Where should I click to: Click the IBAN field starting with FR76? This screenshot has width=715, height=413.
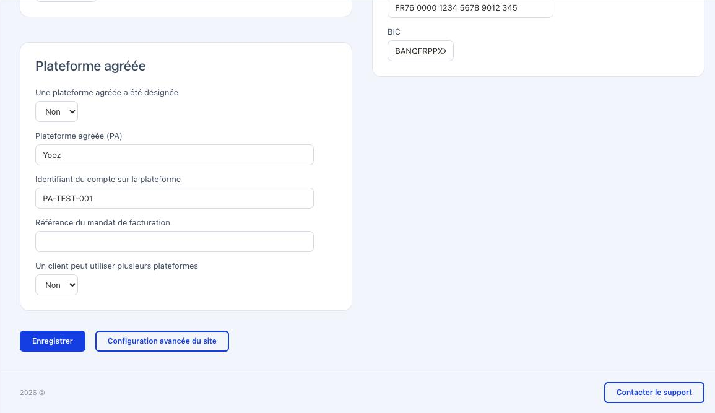tap(470, 8)
